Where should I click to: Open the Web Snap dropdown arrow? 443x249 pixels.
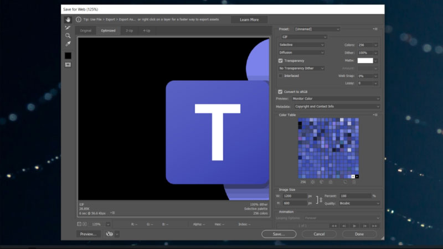pyautogui.click(x=375, y=76)
